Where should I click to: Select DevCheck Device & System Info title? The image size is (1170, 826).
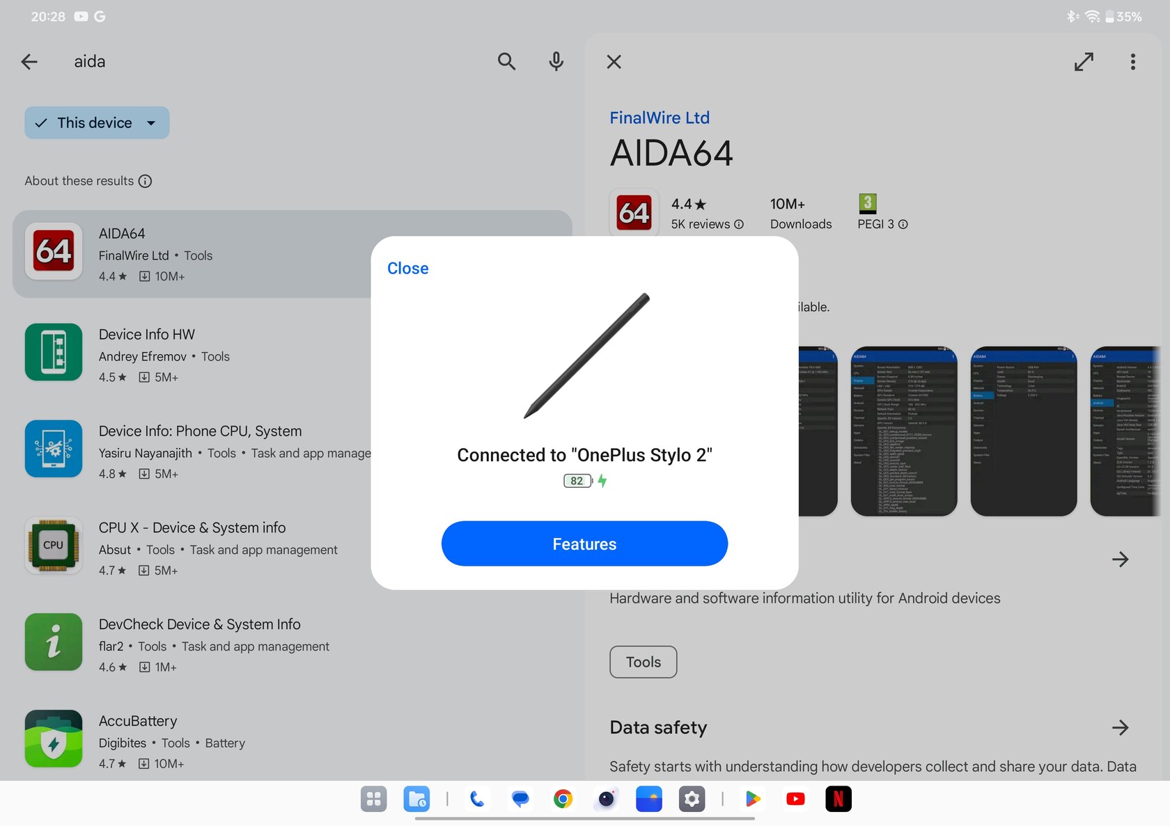click(200, 625)
